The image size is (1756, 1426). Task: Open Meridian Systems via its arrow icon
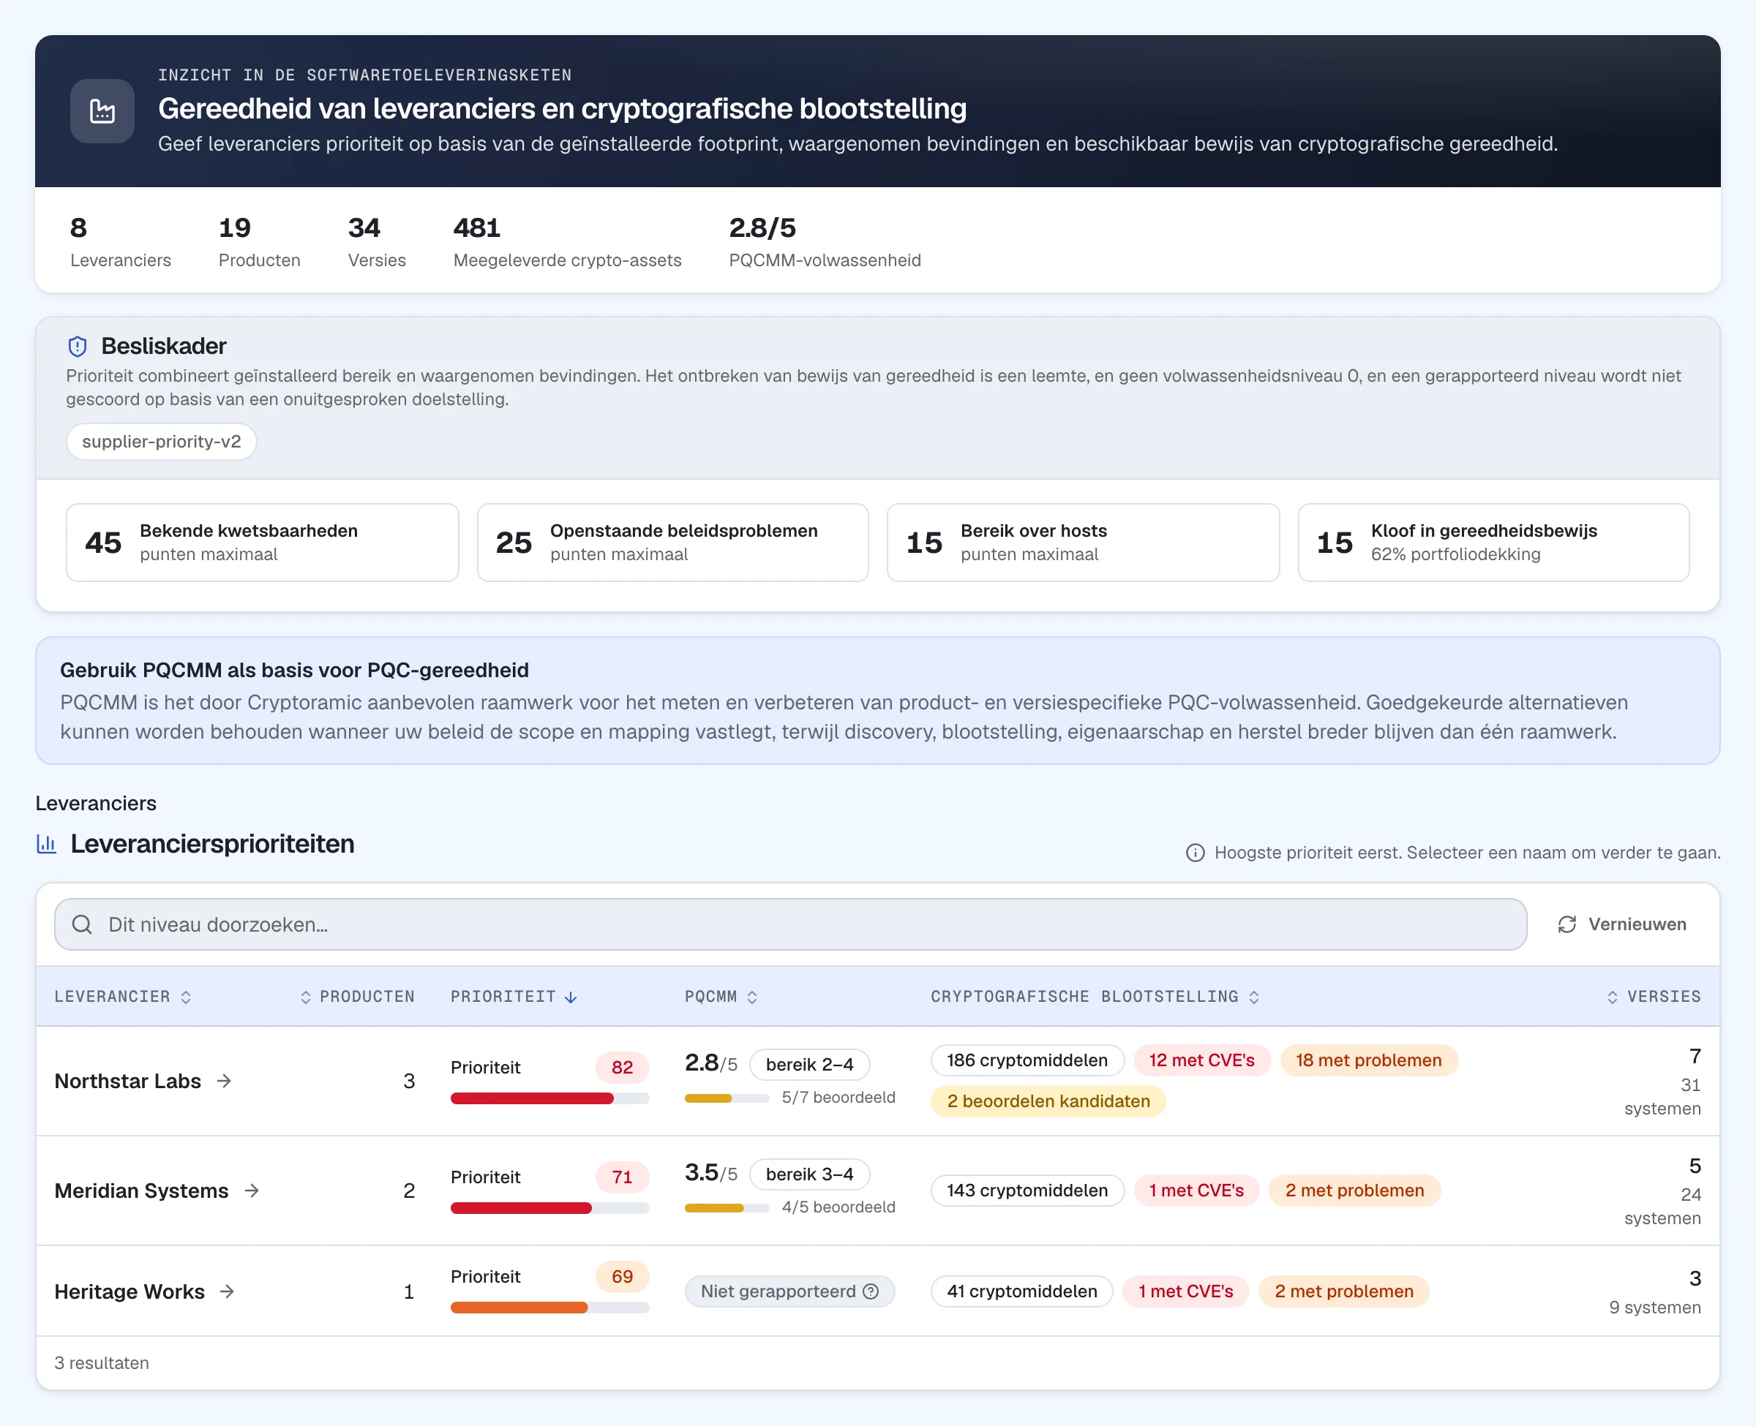[x=252, y=1191]
